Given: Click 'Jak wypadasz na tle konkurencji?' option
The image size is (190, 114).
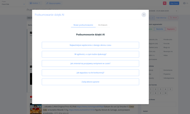Looking at the screenshot, I should [90, 73].
